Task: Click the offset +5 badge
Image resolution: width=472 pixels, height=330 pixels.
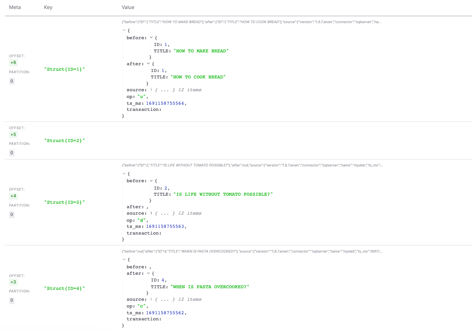Action: pyautogui.click(x=13, y=134)
